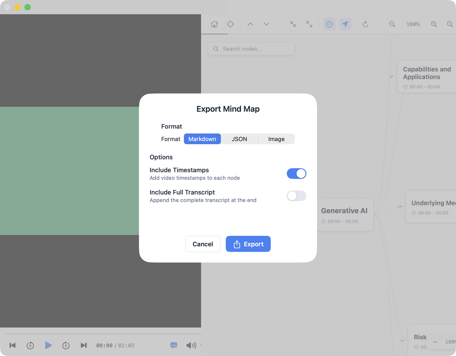Click the video progress bar
The width and height of the screenshot is (456, 356).
pos(103,333)
